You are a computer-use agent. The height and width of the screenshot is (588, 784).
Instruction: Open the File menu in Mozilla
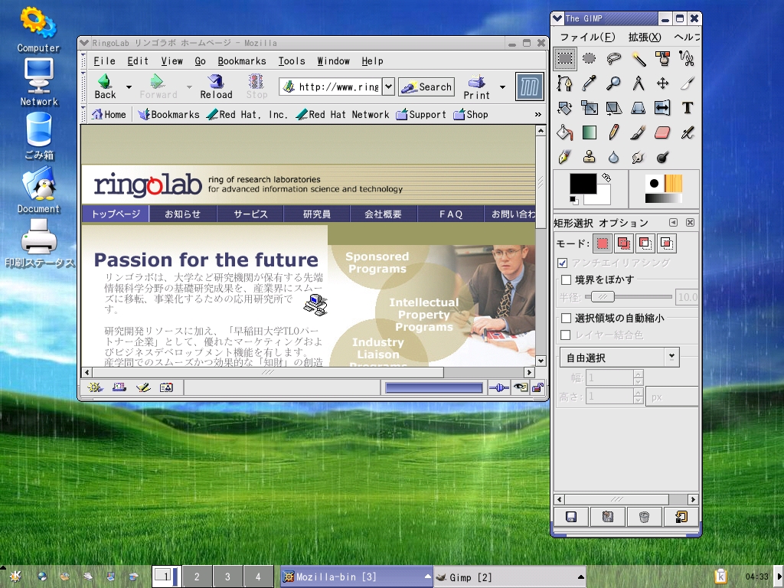tap(104, 61)
